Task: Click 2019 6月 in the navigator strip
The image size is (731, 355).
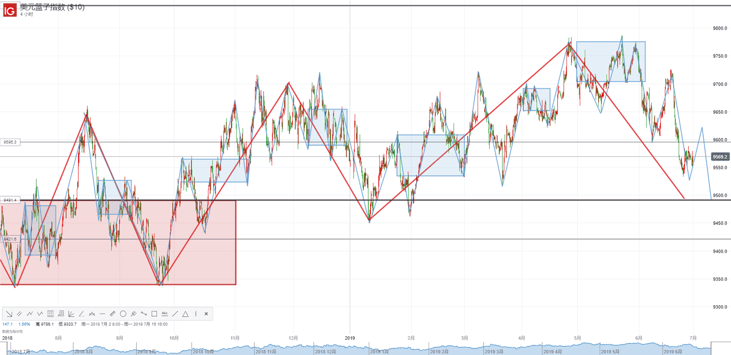Action: pos(673,351)
